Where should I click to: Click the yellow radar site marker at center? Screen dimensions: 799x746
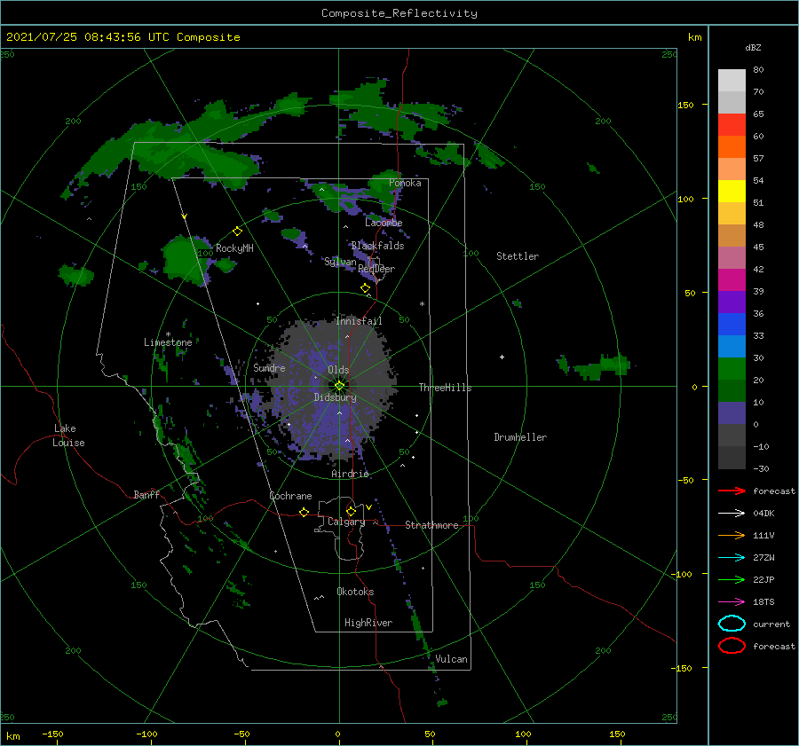click(x=339, y=386)
